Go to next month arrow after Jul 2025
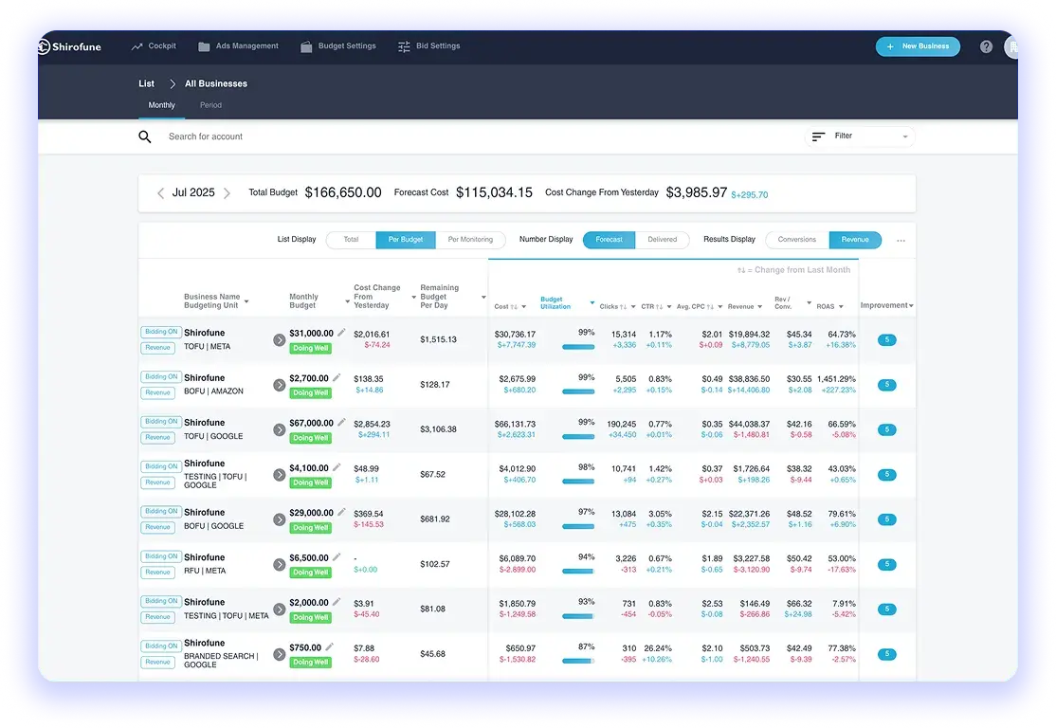1056x728 pixels. click(227, 193)
